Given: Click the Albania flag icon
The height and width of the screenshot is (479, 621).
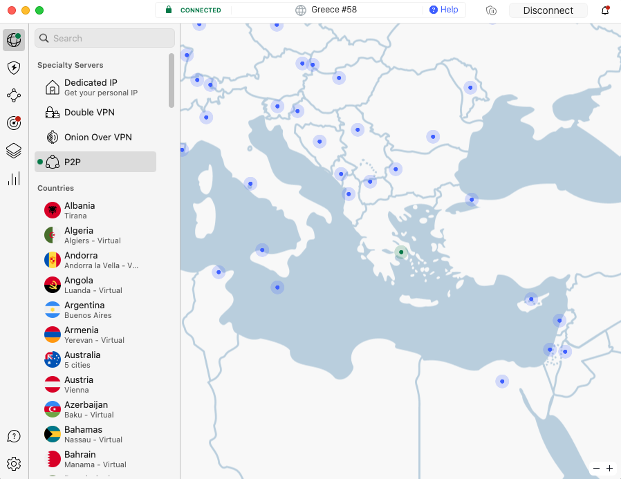Looking at the screenshot, I should pyautogui.click(x=53, y=210).
